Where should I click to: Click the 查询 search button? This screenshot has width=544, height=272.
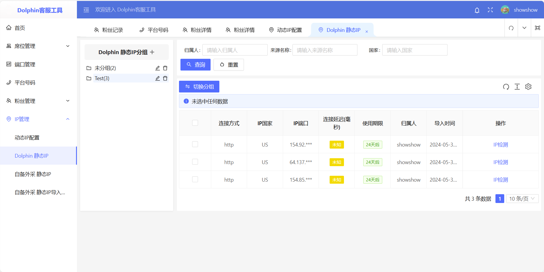click(x=195, y=65)
